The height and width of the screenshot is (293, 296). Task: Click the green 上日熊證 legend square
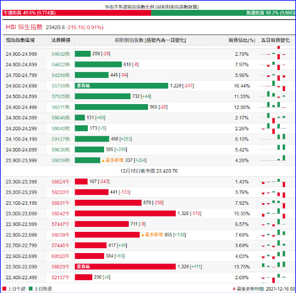click(x=30, y=289)
